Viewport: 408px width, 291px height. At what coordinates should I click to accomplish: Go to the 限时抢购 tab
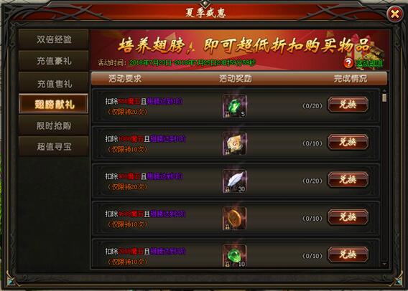coord(54,125)
